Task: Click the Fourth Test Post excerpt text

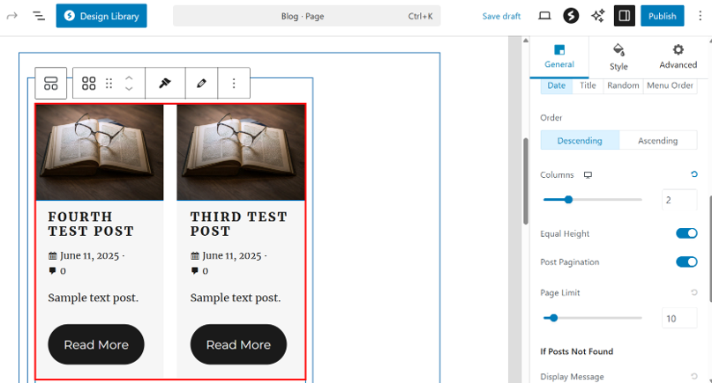Action: click(x=94, y=298)
